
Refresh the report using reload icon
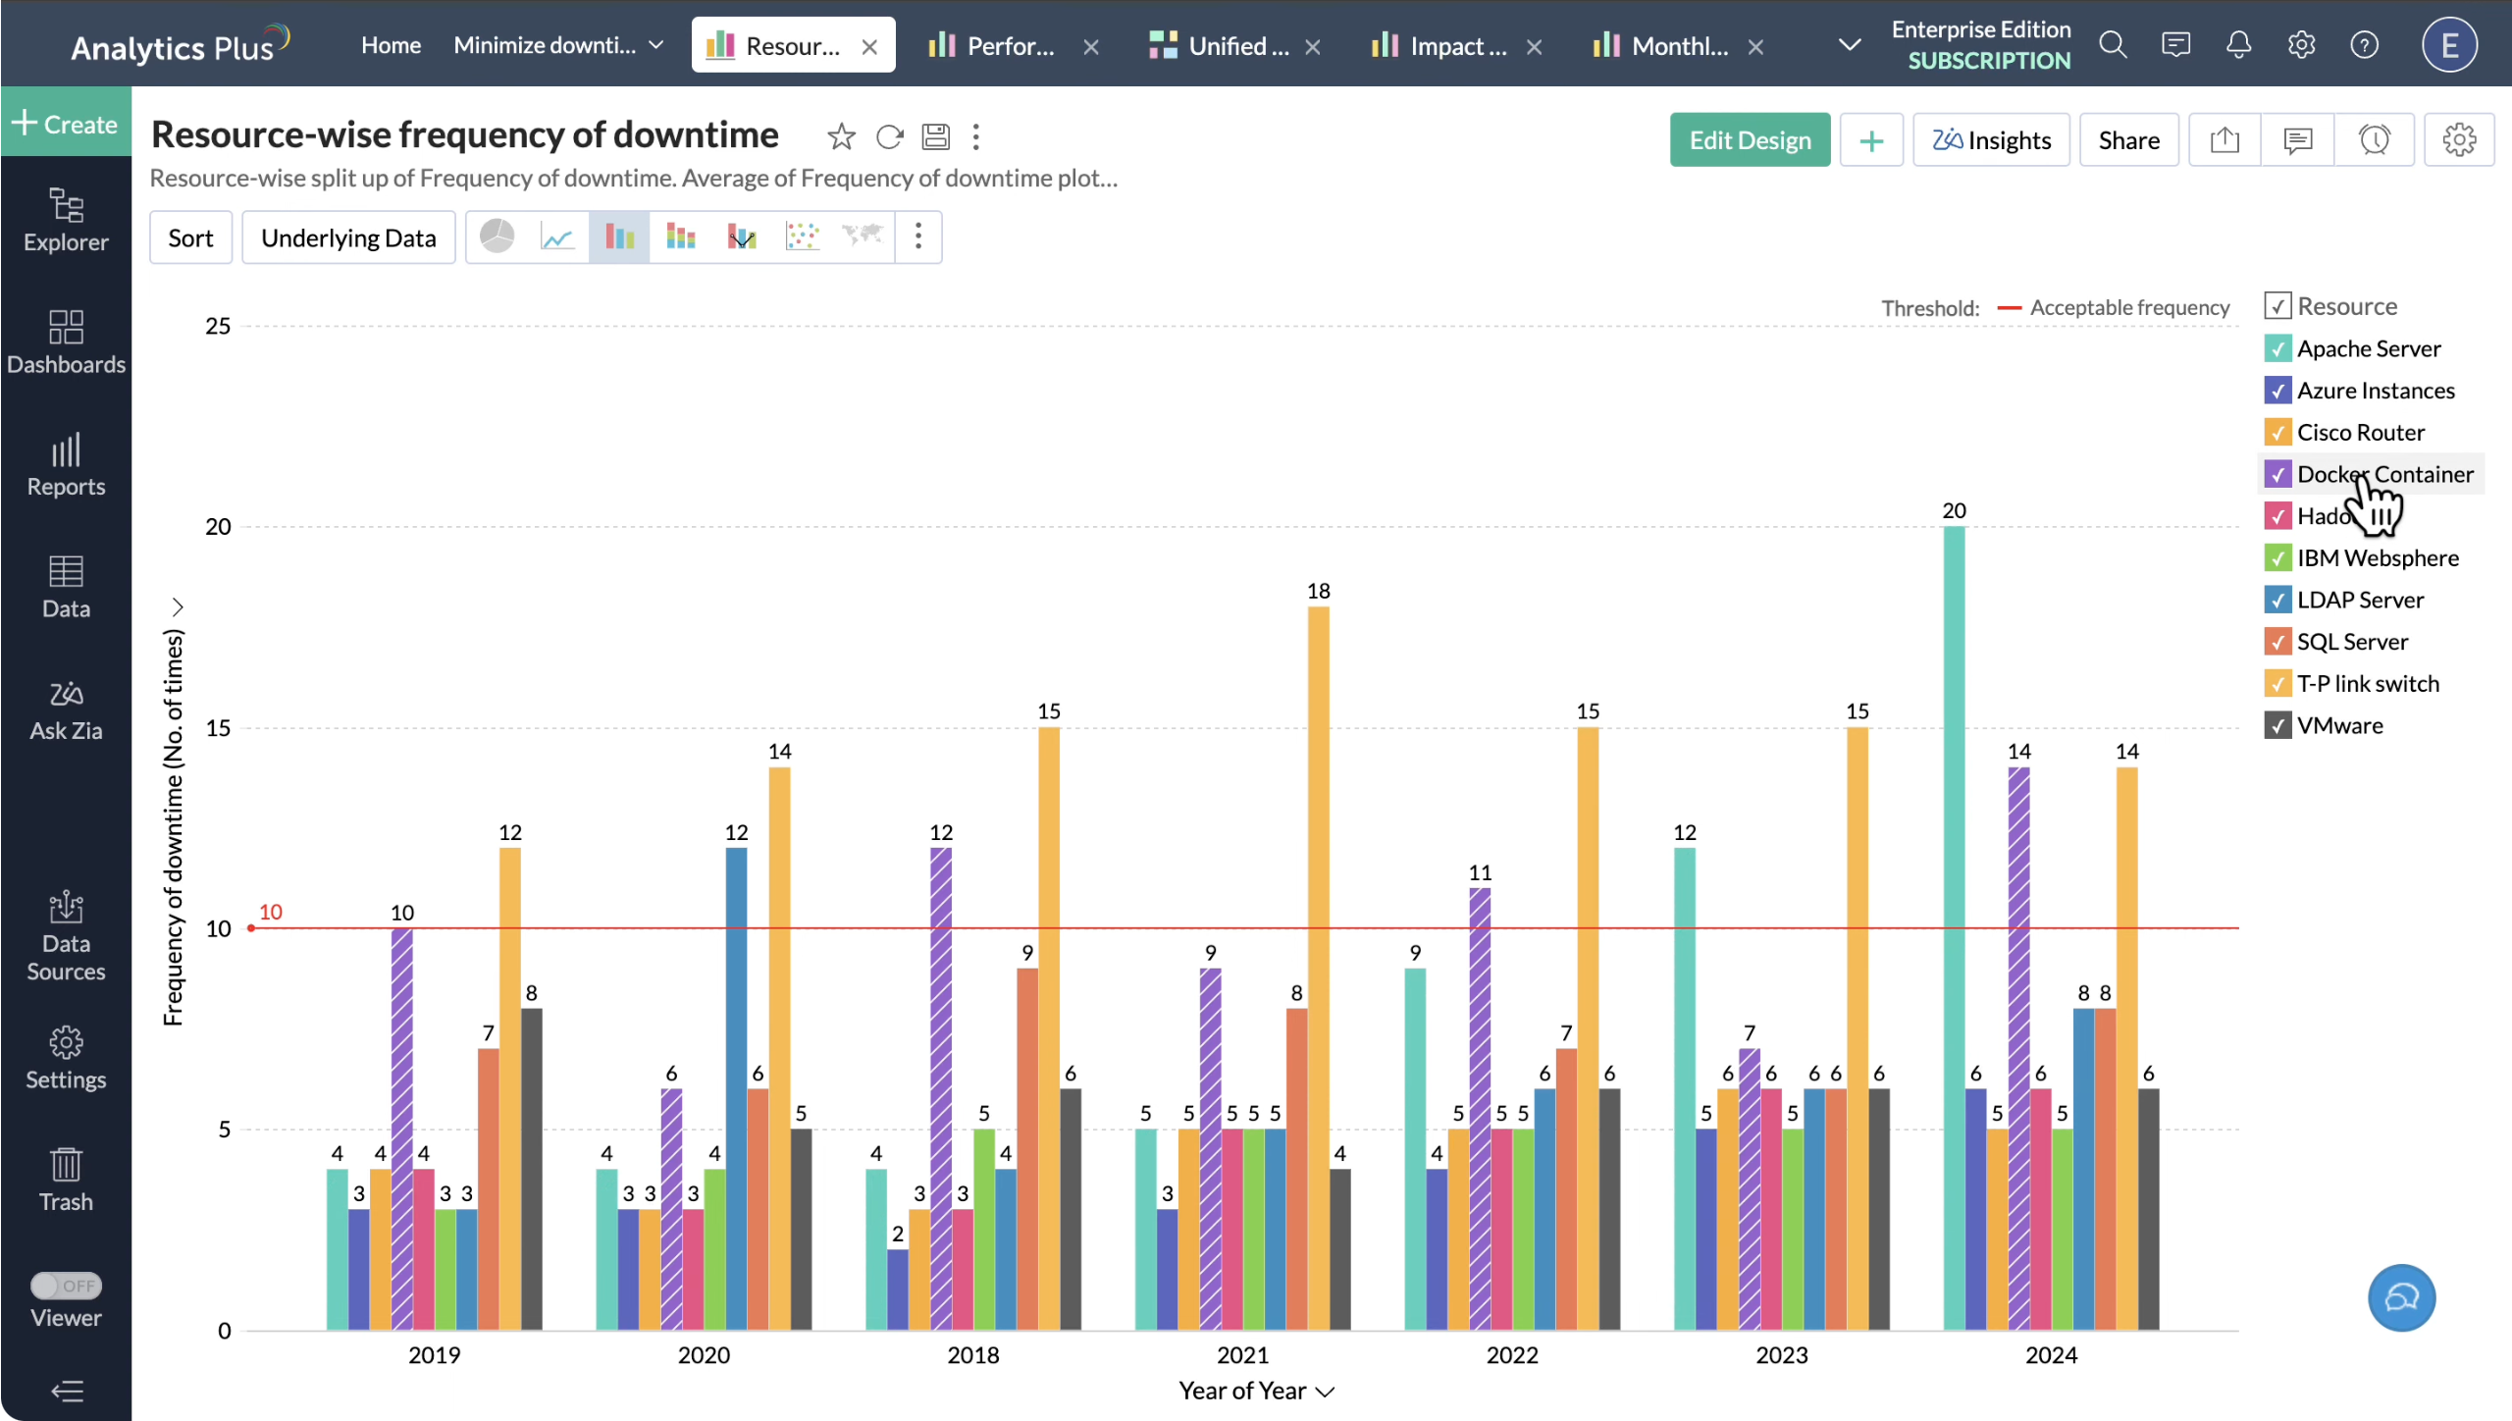(889, 136)
